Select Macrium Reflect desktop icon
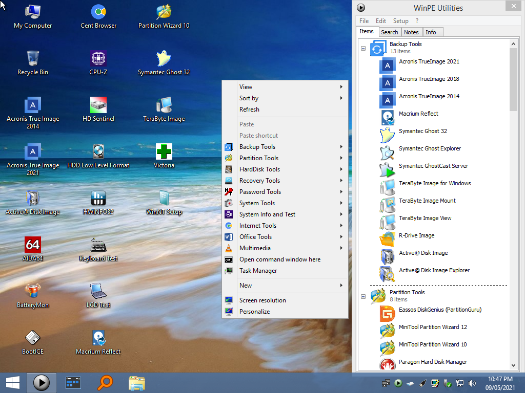This screenshot has height=393, width=525. 98,342
